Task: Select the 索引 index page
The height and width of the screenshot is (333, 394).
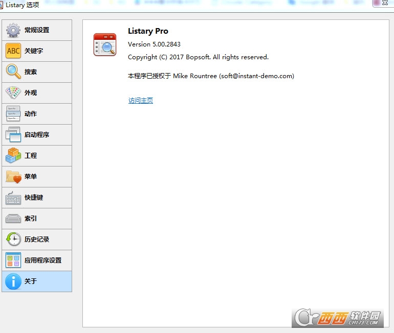Action: coord(37,219)
